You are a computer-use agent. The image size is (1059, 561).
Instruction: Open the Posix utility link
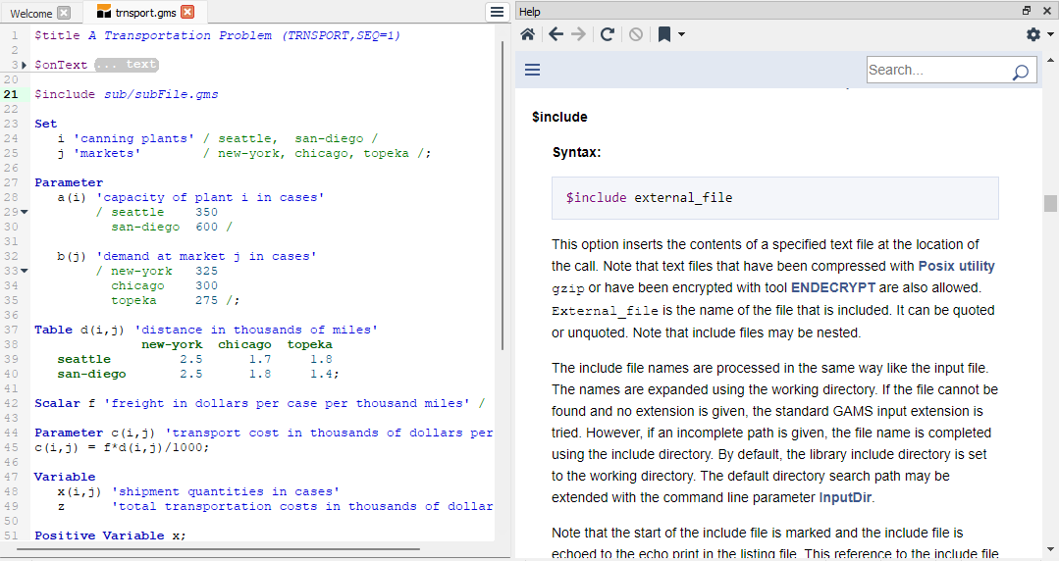(x=956, y=266)
